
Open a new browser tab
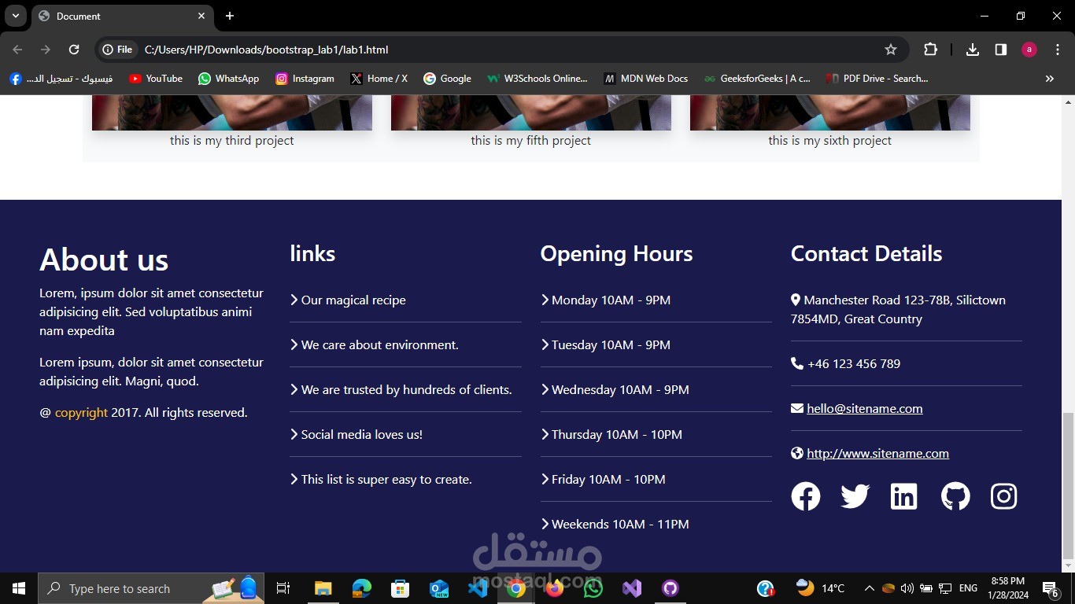[230, 16]
